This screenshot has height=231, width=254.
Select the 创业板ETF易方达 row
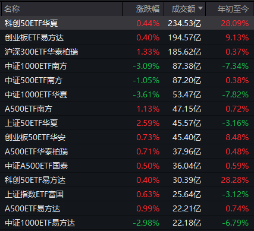127,37
